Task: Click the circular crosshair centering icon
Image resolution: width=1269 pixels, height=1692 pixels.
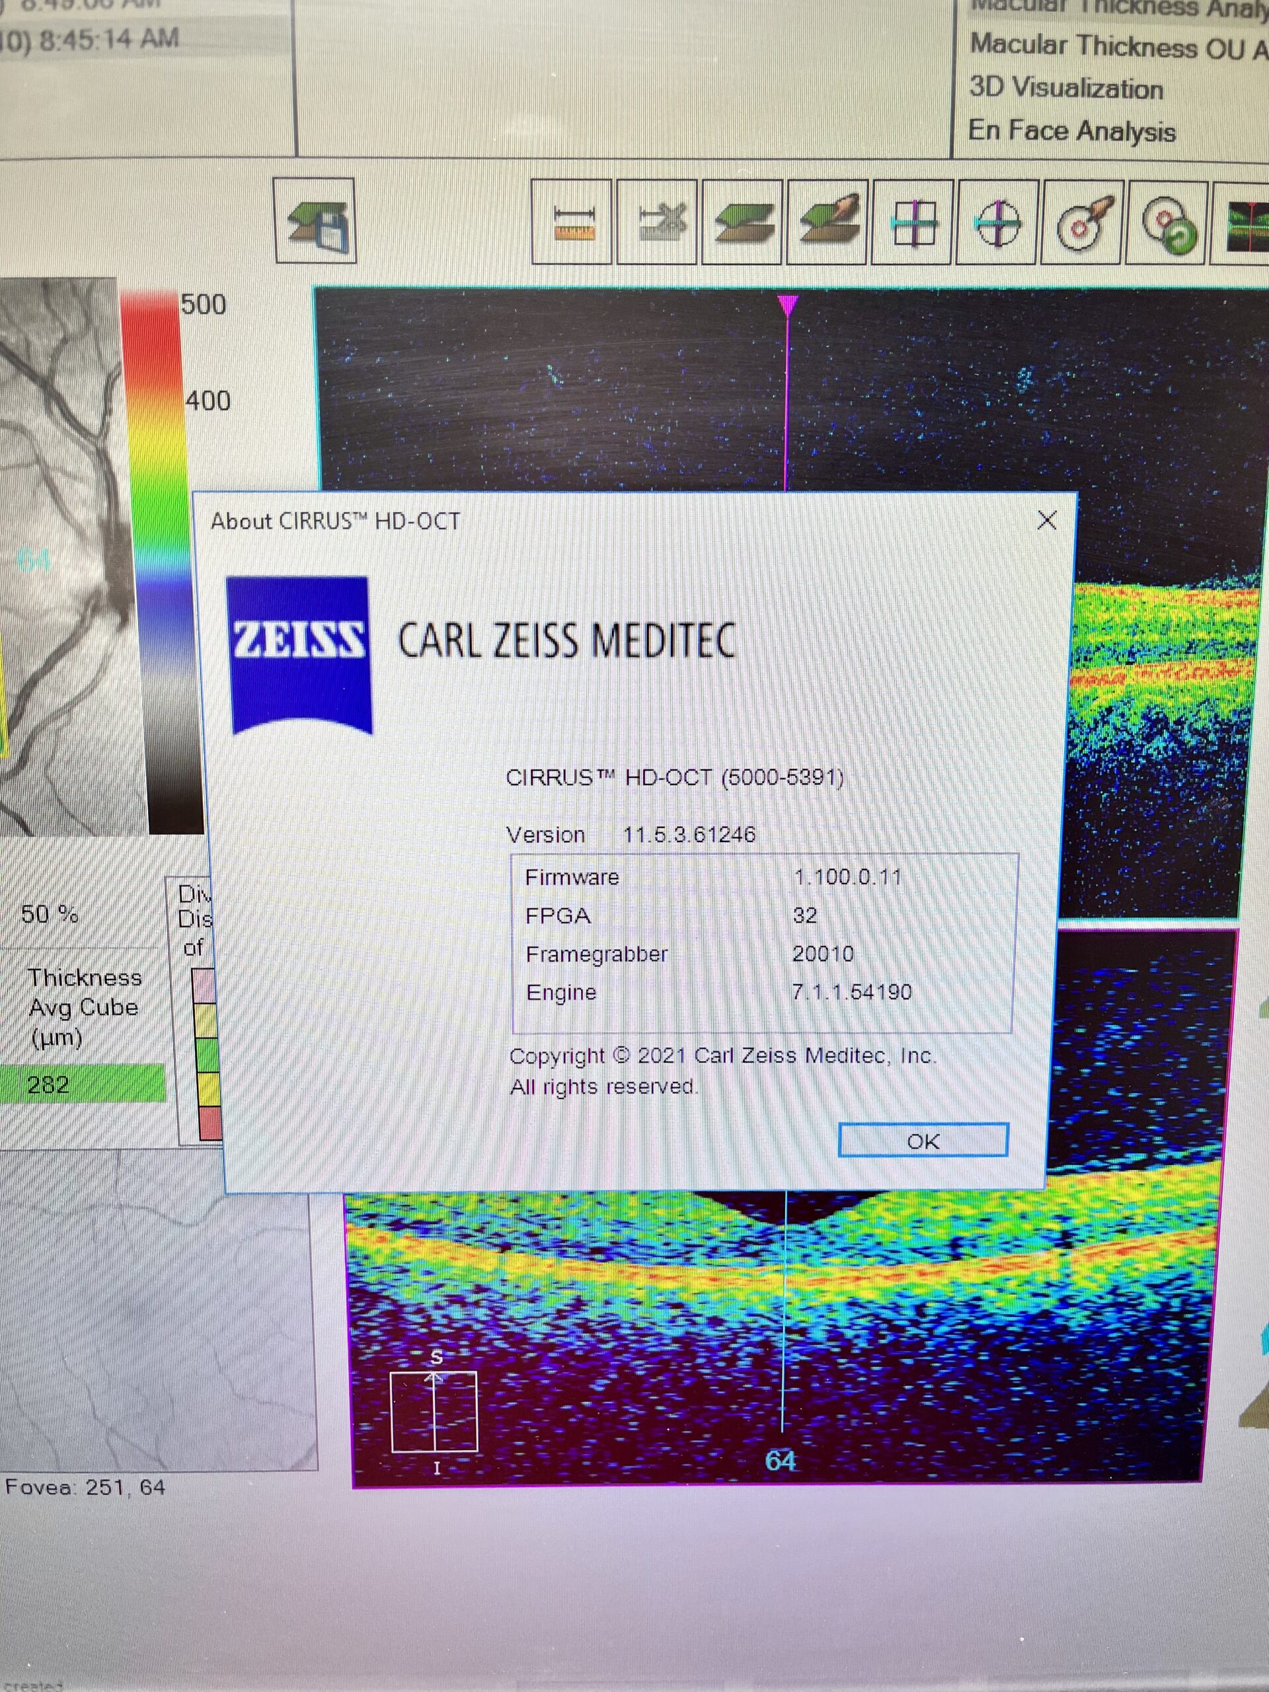Action: click(x=997, y=223)
